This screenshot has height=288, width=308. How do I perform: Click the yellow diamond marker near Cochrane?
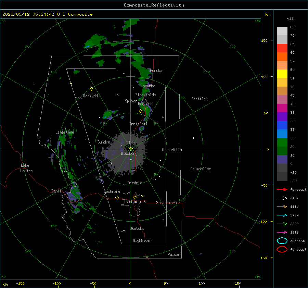pos(117,198)
